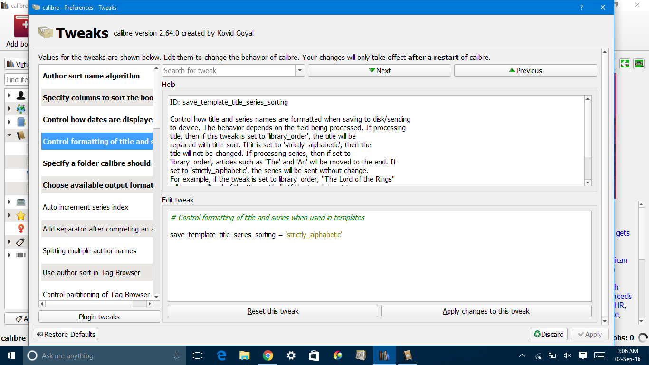Select the brown book Formats icon in the Tag Browser
The image size is (649, 365).
coord(21,135)
